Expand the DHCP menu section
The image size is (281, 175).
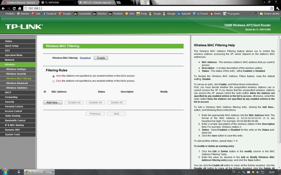tap(8, 92)
